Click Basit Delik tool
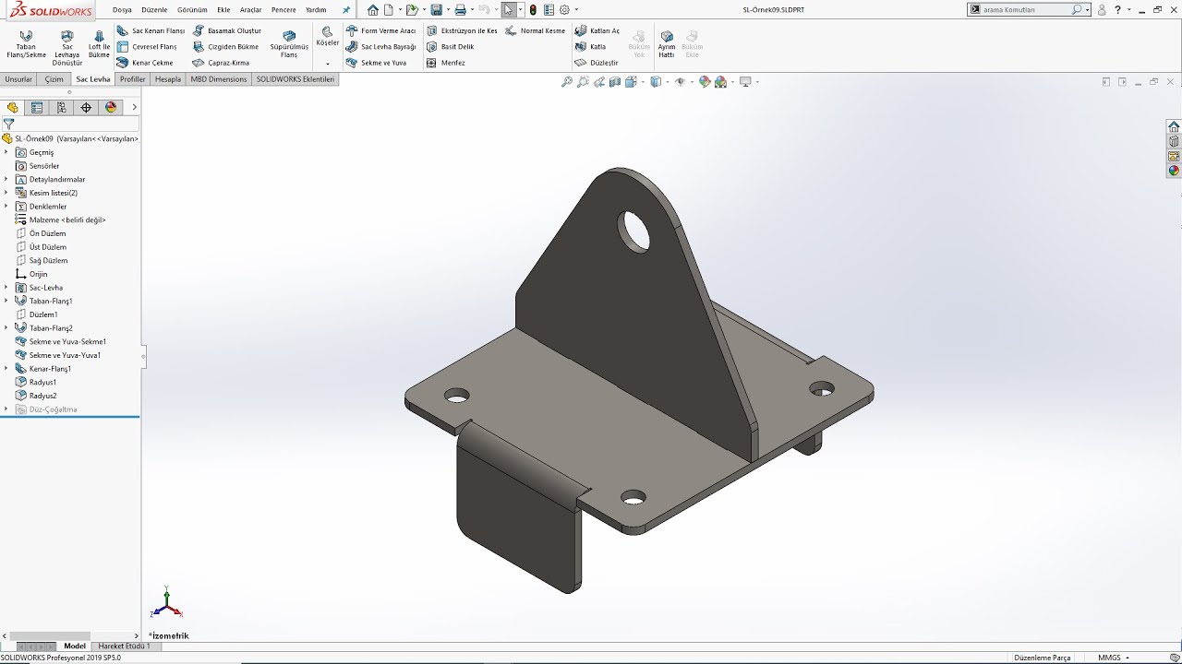This screenshot has height=664, width=1182. (450, 46)
